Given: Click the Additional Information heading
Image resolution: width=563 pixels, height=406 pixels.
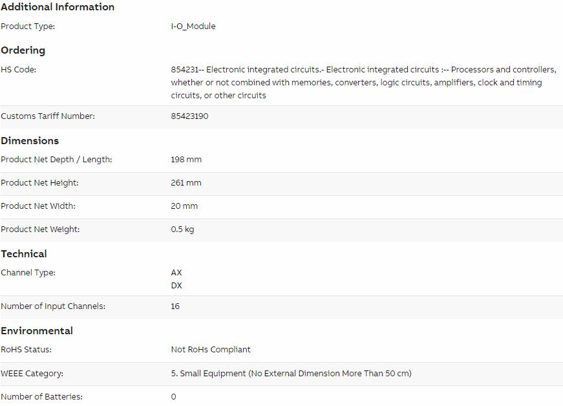Looking at the screenshot, I should [x=58, y=7].
